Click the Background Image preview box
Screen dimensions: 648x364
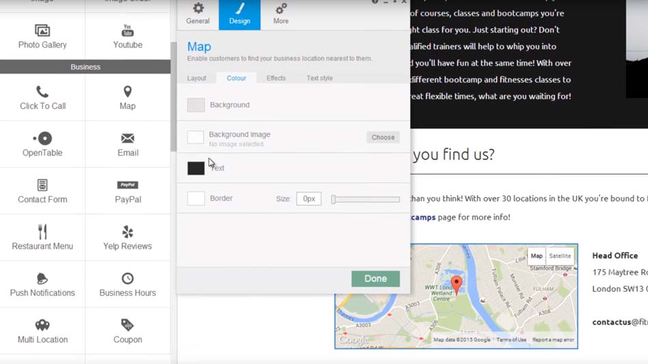(x=196, y=137)
